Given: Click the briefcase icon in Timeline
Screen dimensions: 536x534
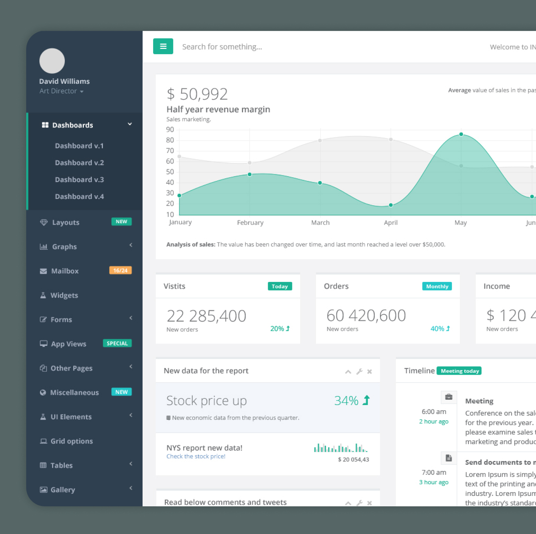Looking at the screenshot, I should [449, 397].
